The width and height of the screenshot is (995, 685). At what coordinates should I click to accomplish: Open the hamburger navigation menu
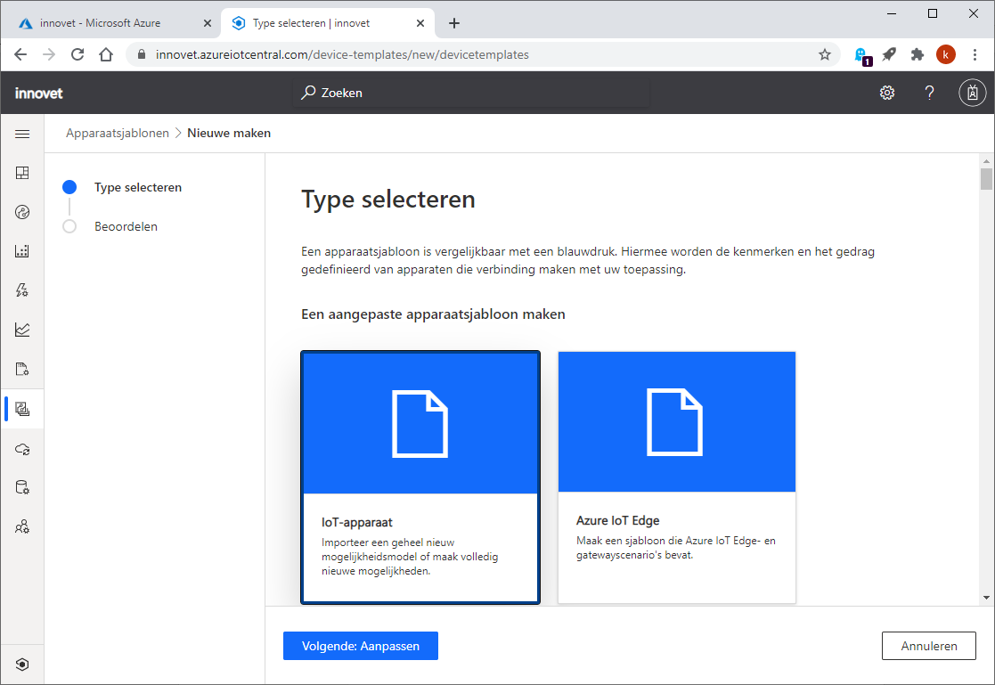click(22, 134)
